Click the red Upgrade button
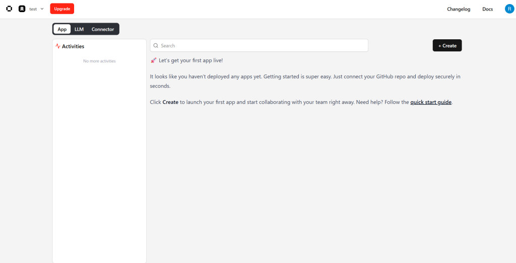 pyautogui.click(x=62, y=9)
